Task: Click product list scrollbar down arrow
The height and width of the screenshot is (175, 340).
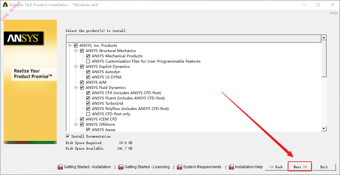Action: coord(324,129)
